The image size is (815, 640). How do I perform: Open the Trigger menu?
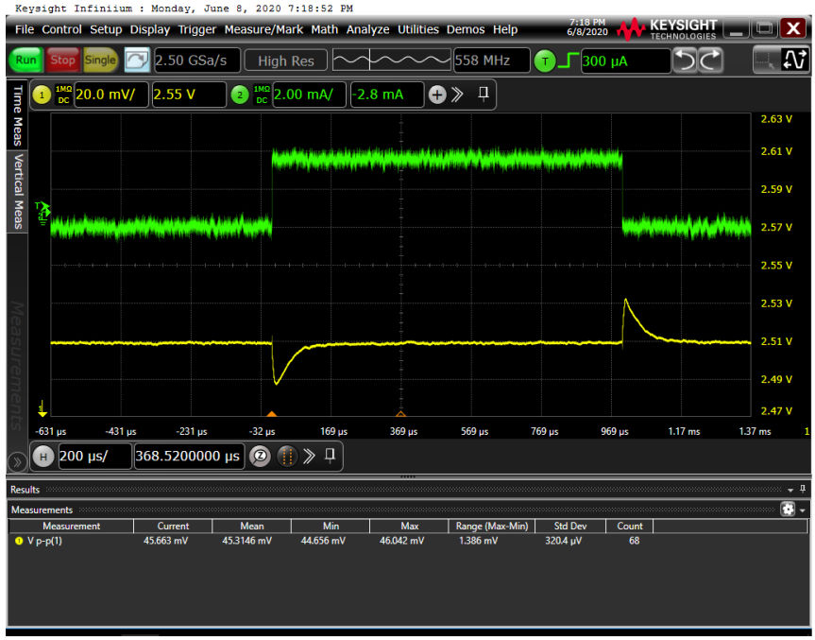(x=197, y=29)
